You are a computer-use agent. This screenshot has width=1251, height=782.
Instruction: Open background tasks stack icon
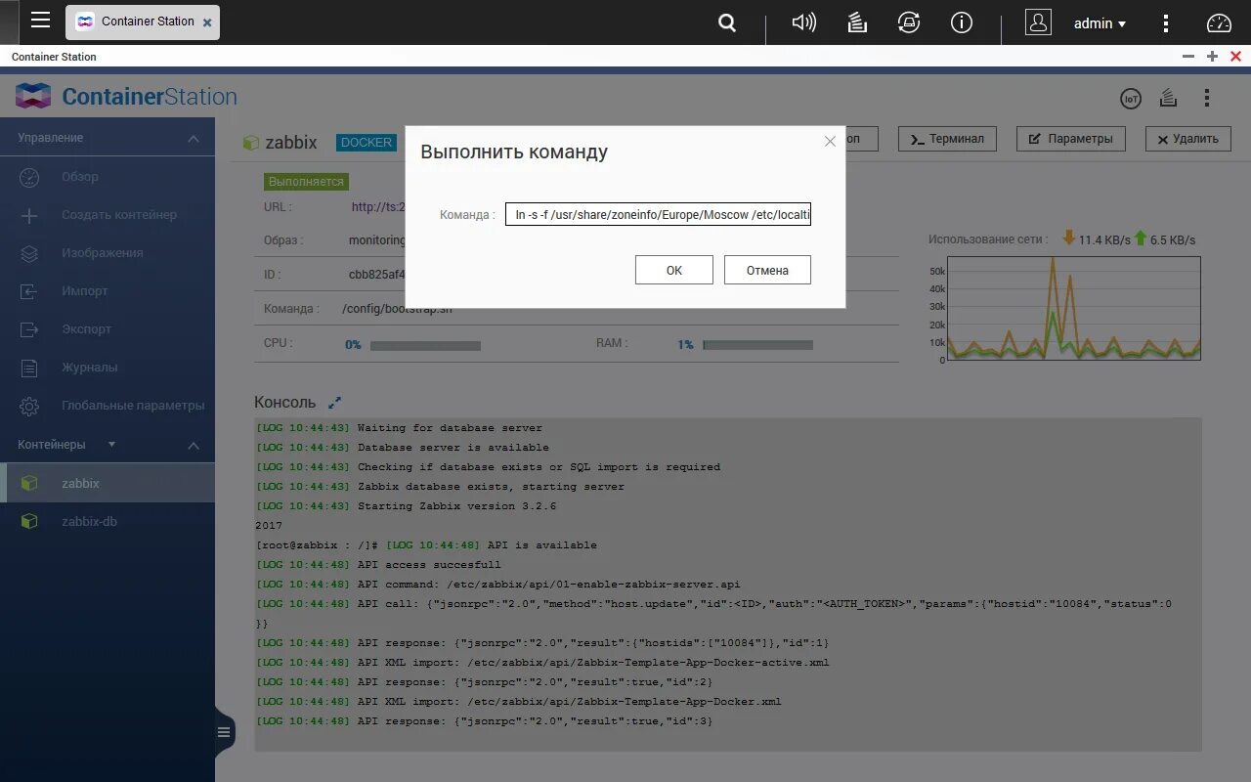[857, 22]
